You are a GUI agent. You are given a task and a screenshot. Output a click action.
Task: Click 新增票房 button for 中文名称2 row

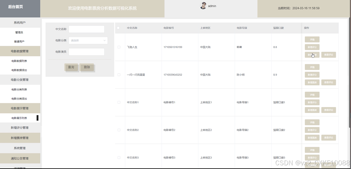point(312,138)
